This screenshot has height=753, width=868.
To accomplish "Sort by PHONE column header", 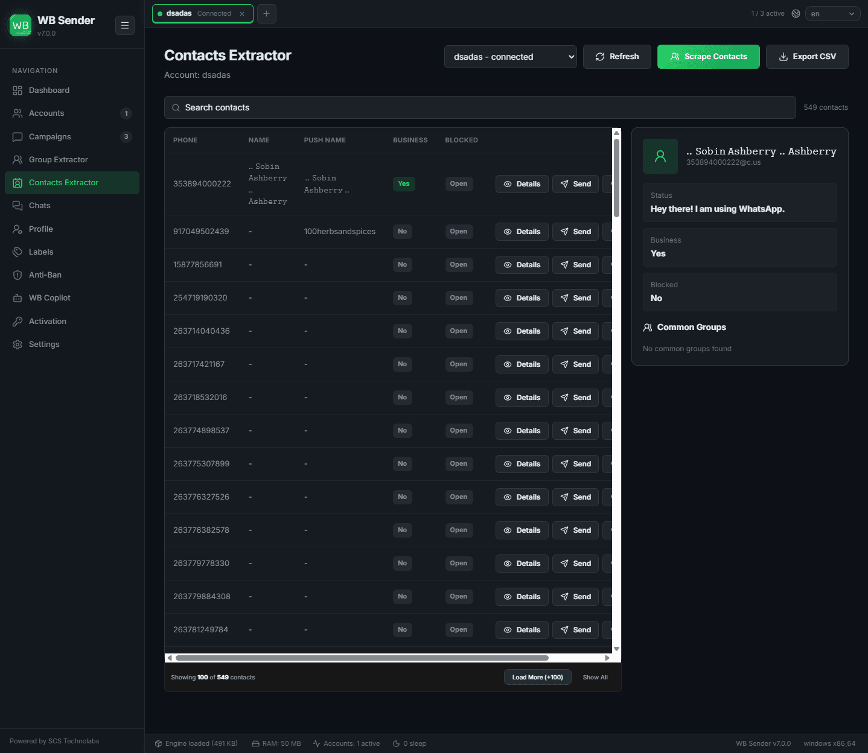I will 185,140.
